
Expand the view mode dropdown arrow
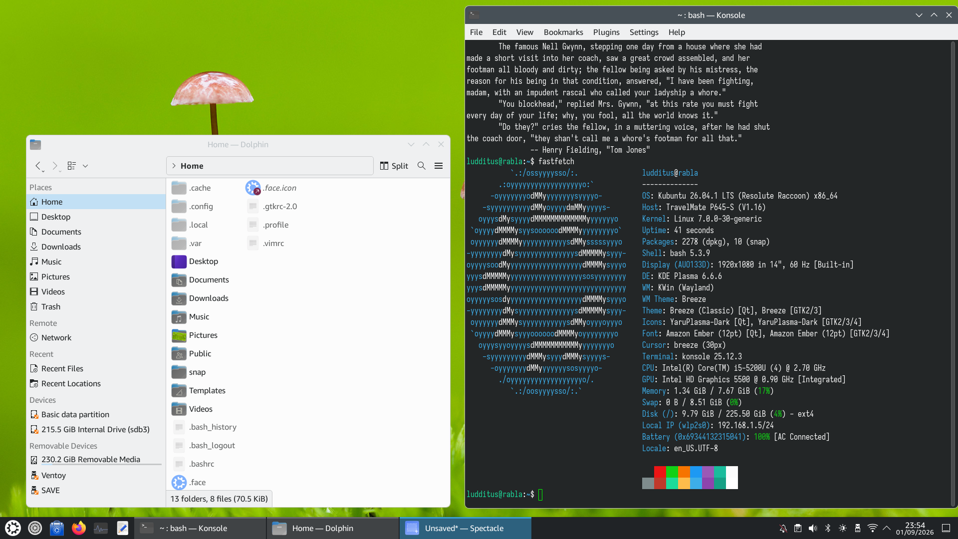click(85, 166)
